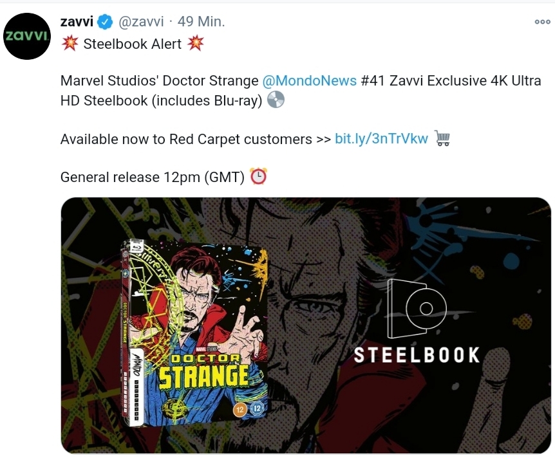This screenshot has height=458, width=555.
Task: Click the shopping cart emoji
Action: click(442, 138)
